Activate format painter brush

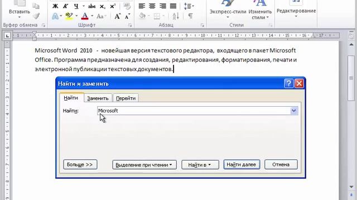pyautogui.click(x=36, y=16)
